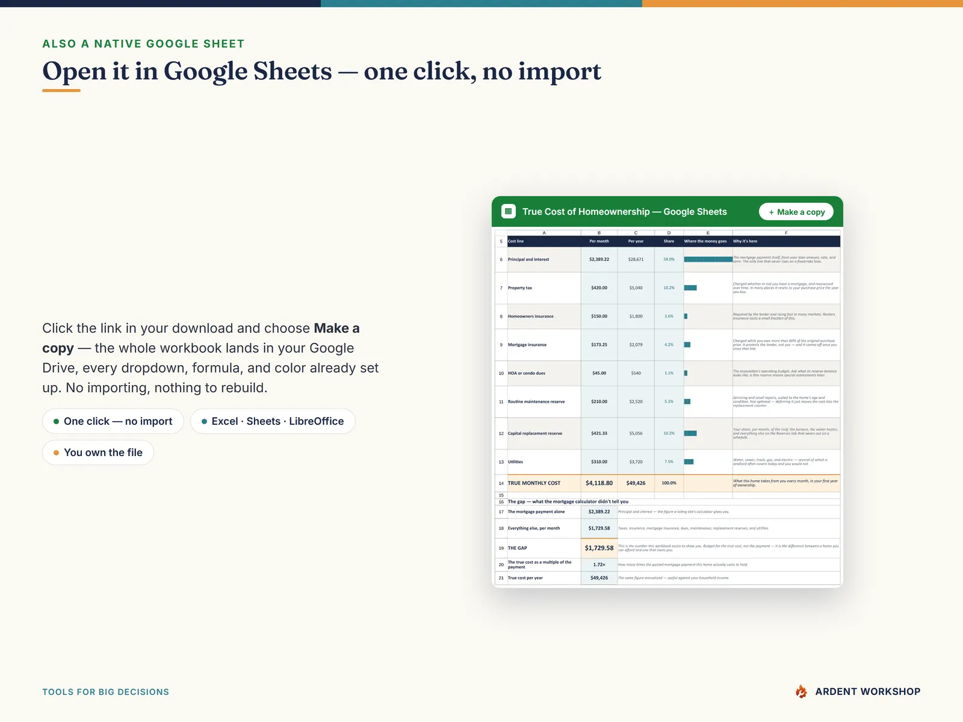Select the 'Property tax' cell
This screenshot has height=722, width=963.
(x=544, y=288)
